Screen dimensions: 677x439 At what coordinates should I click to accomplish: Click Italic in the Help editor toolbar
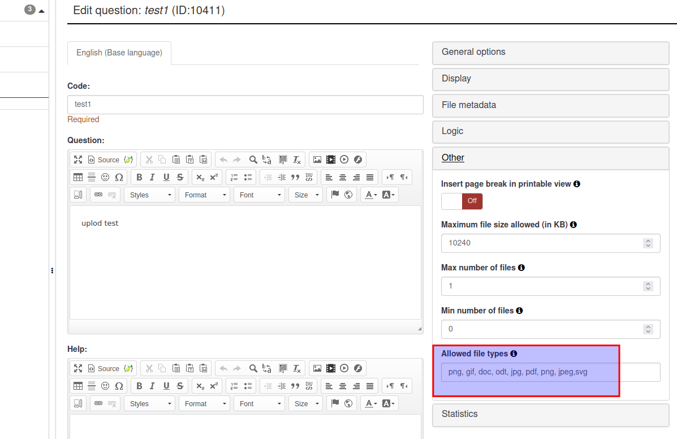pyautogui.click(x=153, y=386)
